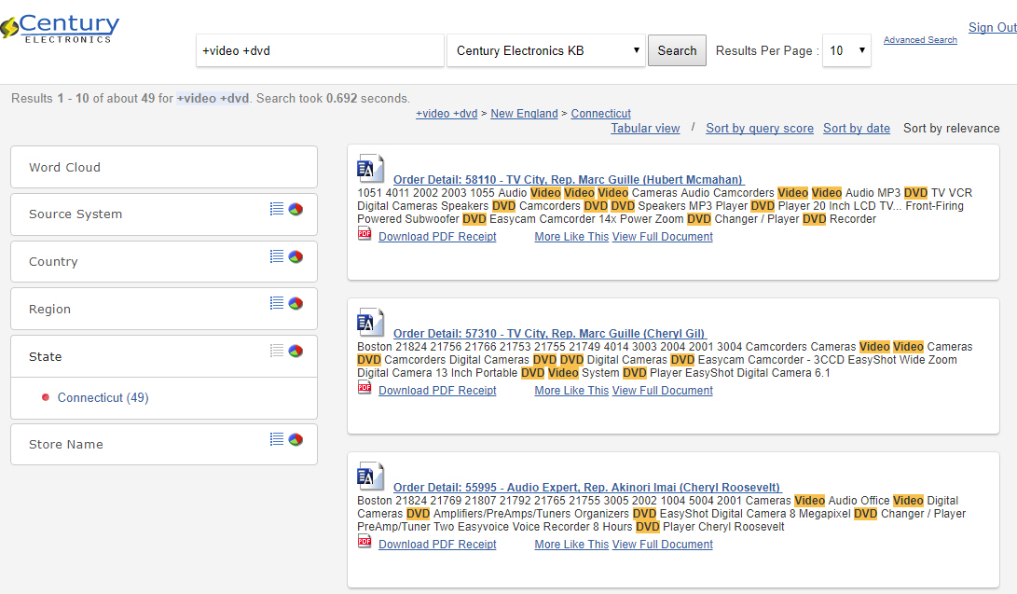The image size is (1017, 594).
Task: Click document icon for Order 55995
Action: 370,476
